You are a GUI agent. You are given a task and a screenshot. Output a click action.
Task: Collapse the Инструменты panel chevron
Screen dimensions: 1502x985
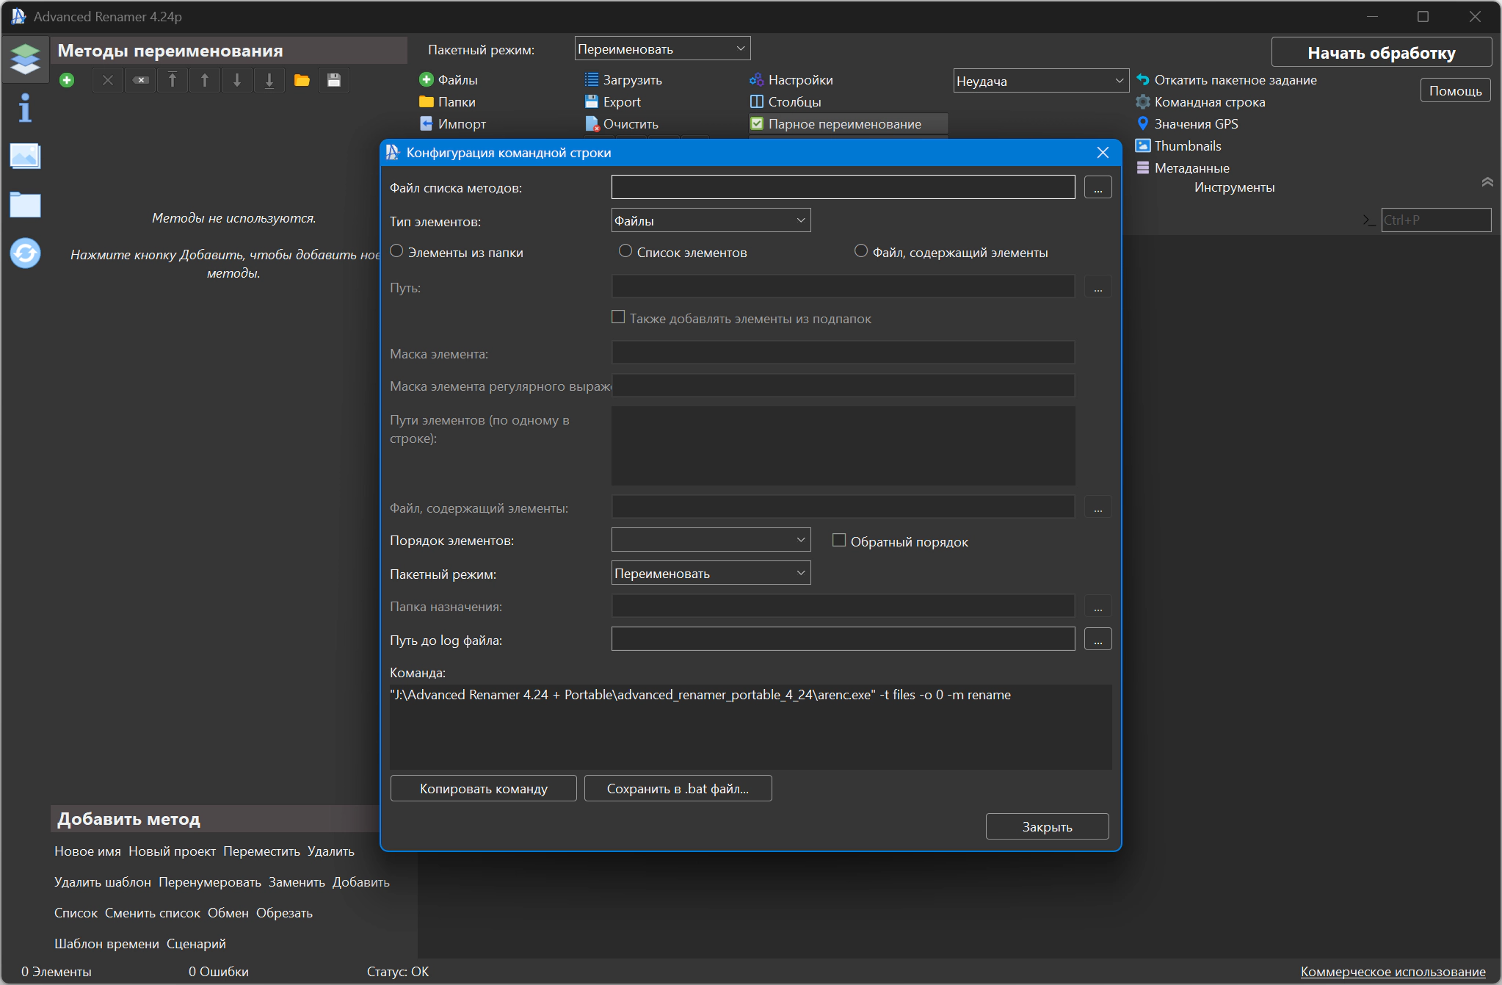(x=1487, y=181)
